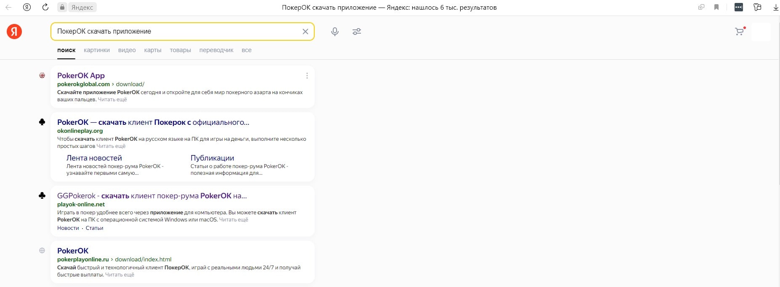This screenshot has width=780, height=287.
Task: Click the playok-online.net club favicon
Action: [x=42, y=196]
